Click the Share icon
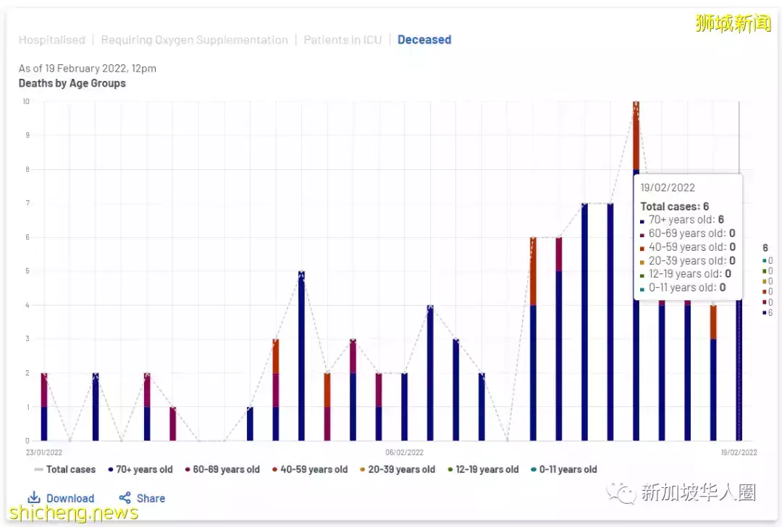 125,498
